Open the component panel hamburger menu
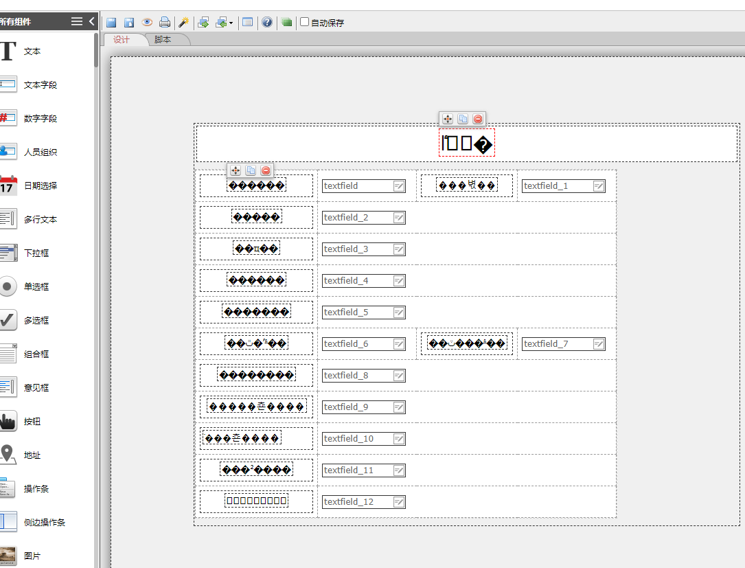This screenshot has height=568, width=745. (x=77, y=21)
